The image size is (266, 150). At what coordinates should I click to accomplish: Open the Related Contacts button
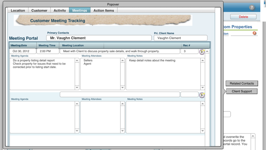[x=242, y=83]
